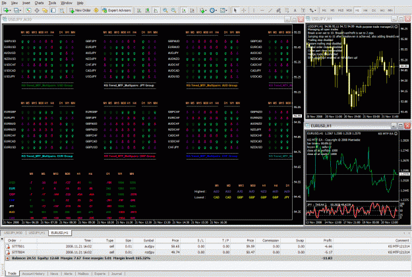Switch to the MN timeframe

(390, 11)
